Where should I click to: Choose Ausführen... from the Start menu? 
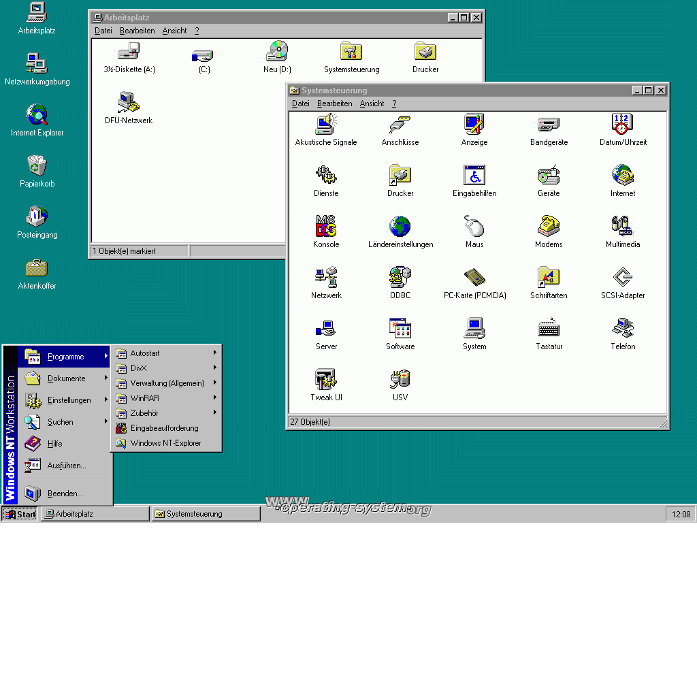(x=66, y=466)
